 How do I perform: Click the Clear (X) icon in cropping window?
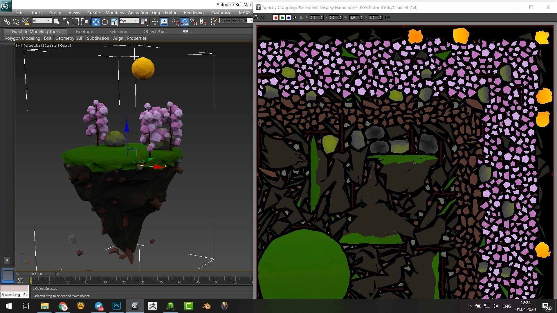(262, 17)
